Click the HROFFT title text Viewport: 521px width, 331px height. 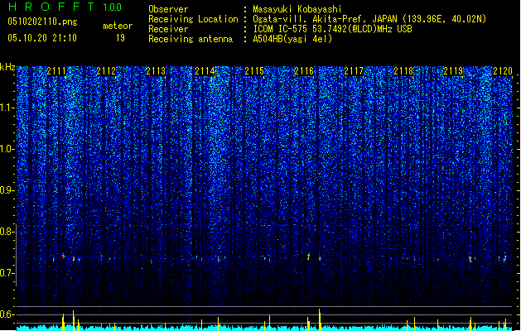click(x=51, y=7)
